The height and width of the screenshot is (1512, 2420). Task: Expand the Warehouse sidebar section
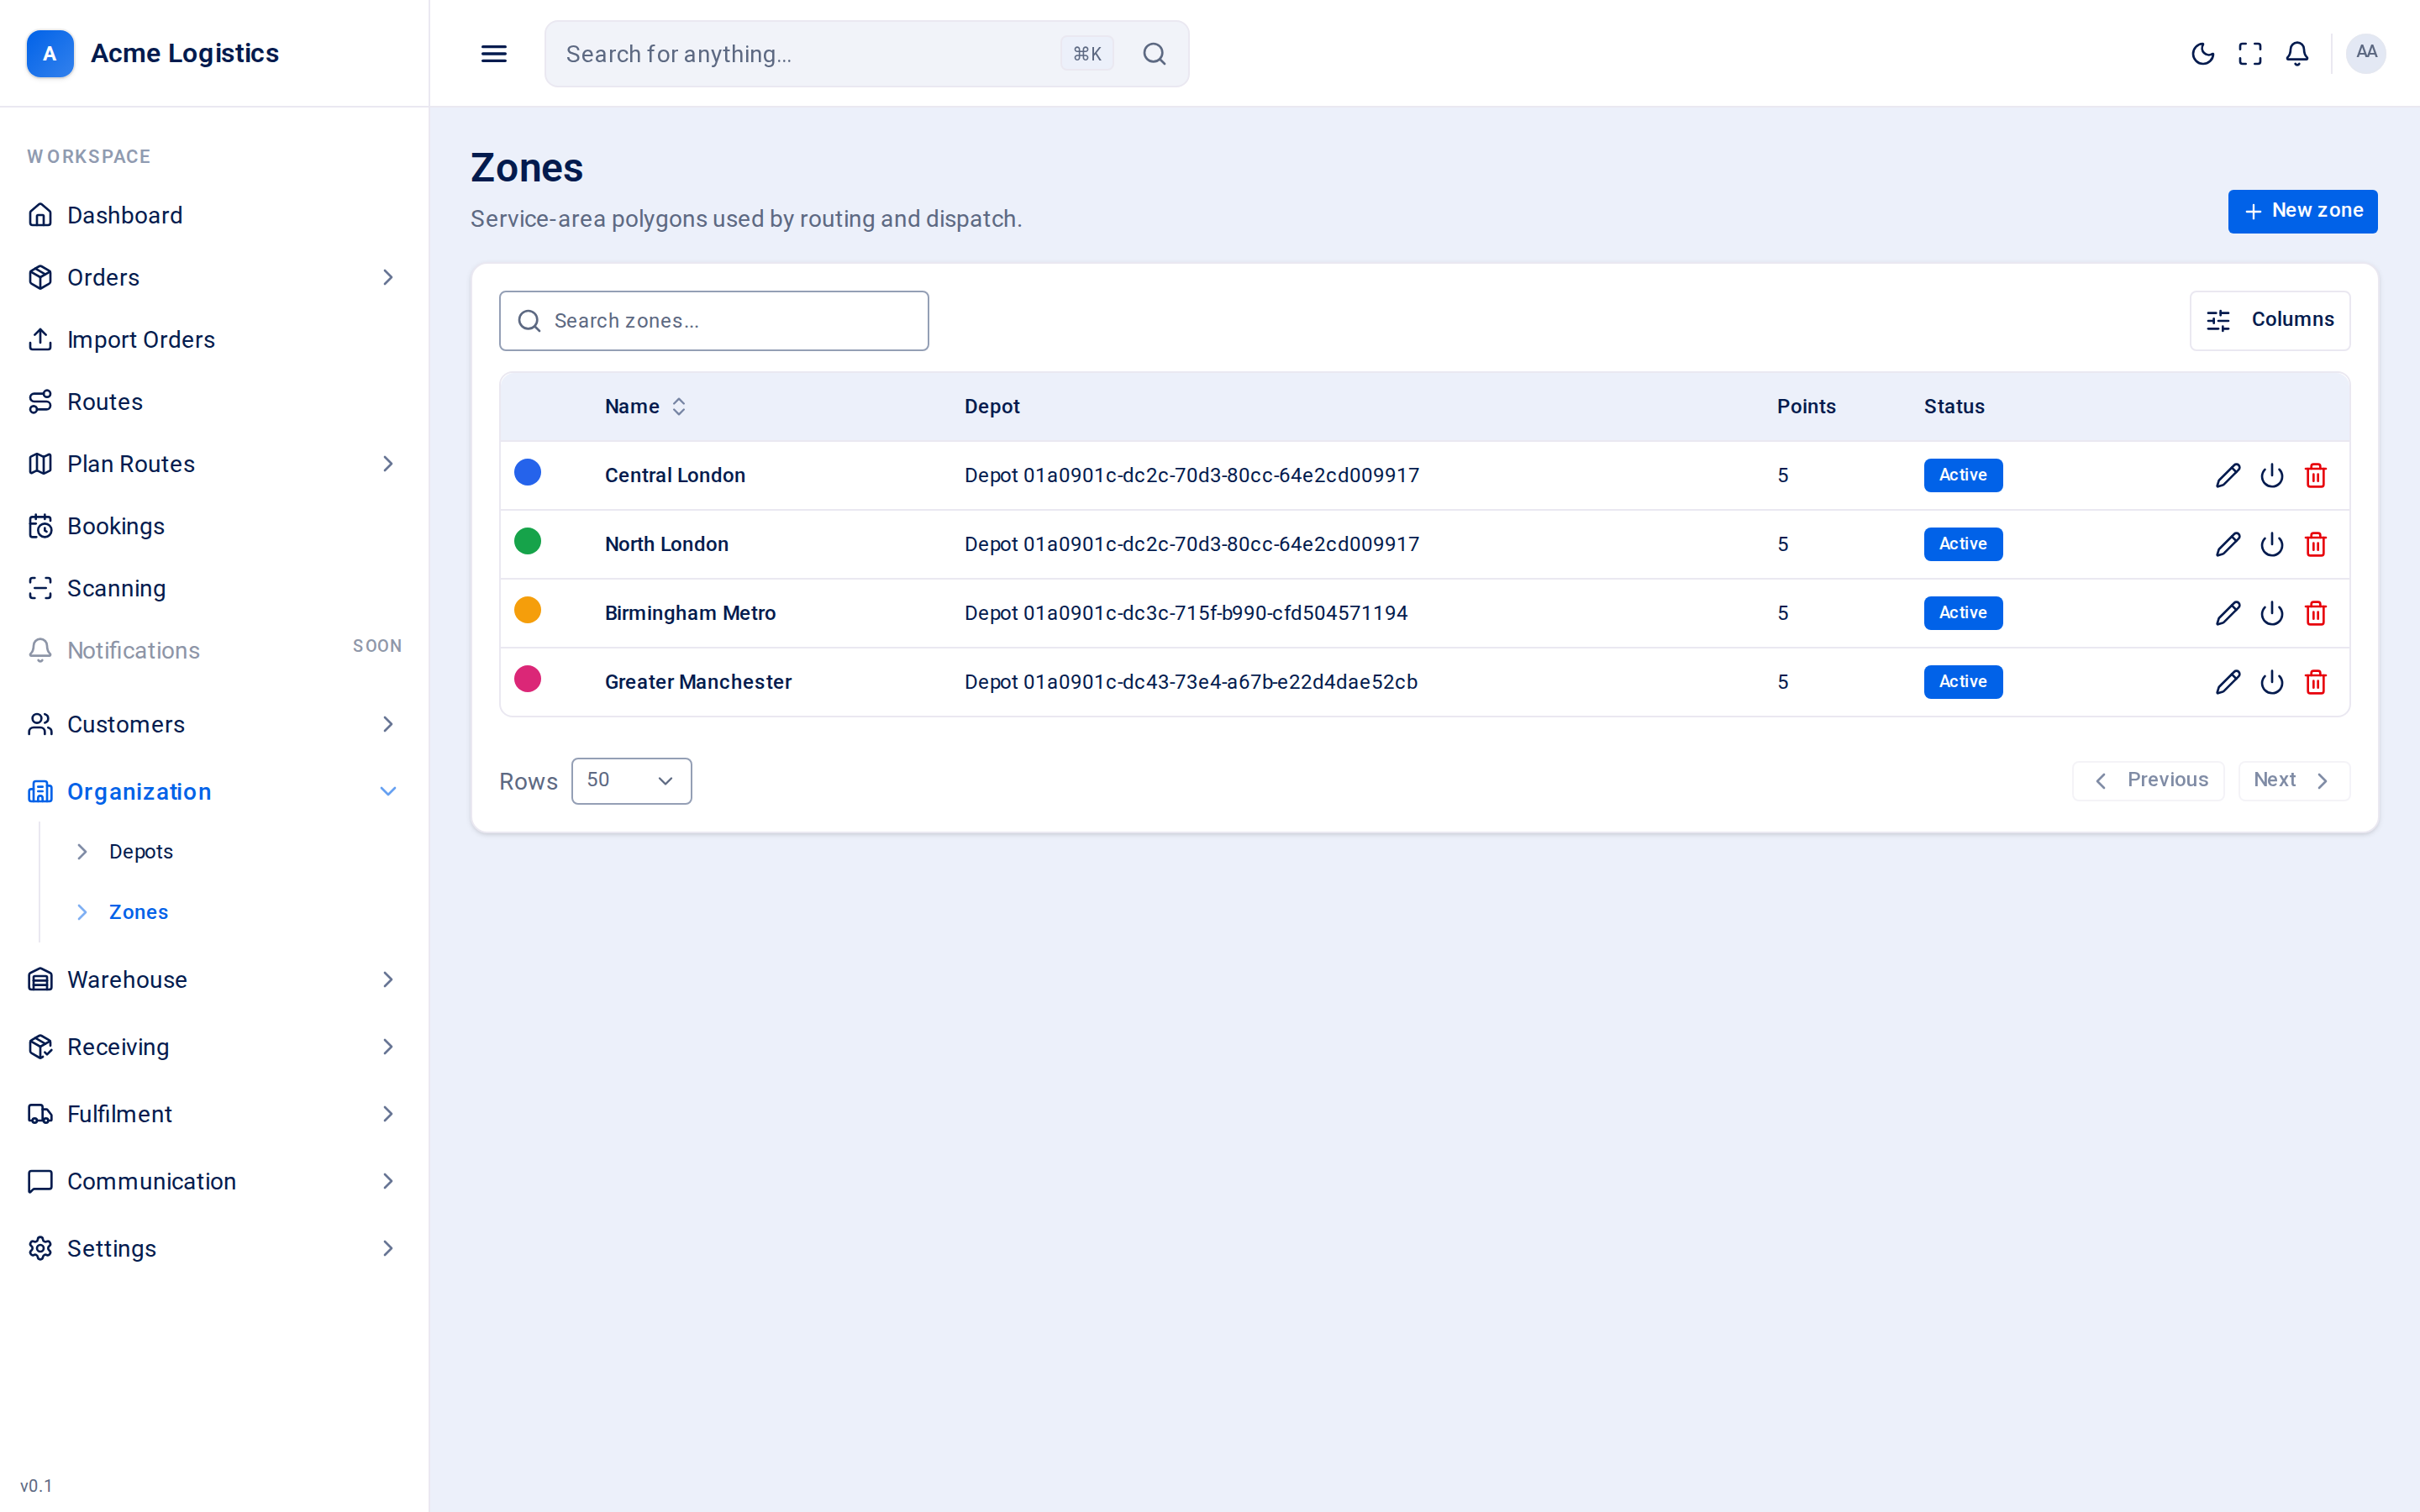(214, 980)
